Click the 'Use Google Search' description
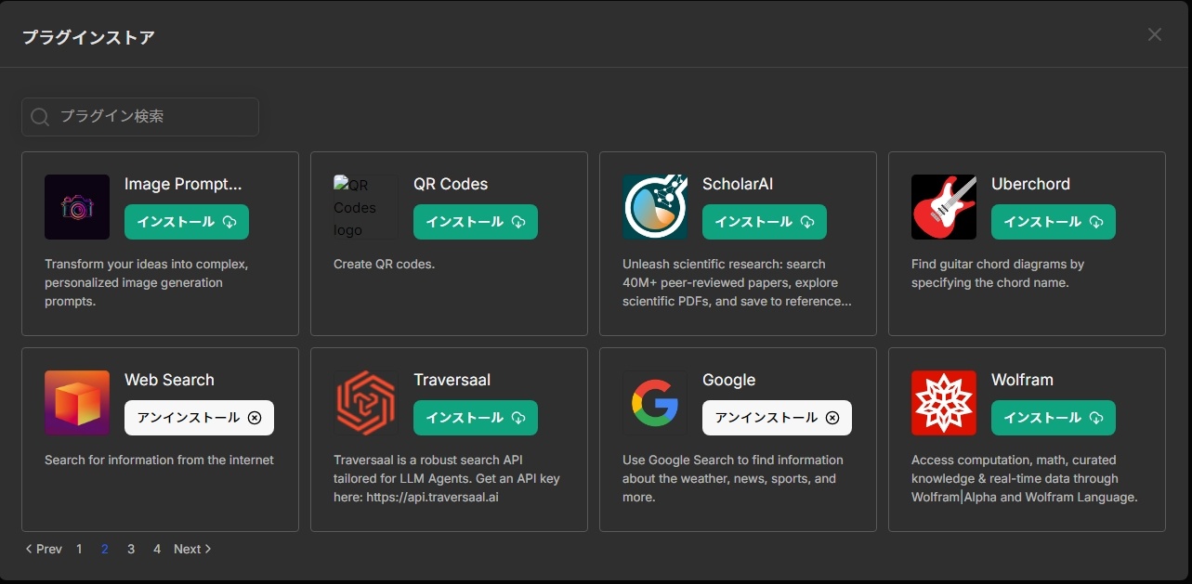Viewport: 1192px width, 584px height. click(x=733, y=478)
